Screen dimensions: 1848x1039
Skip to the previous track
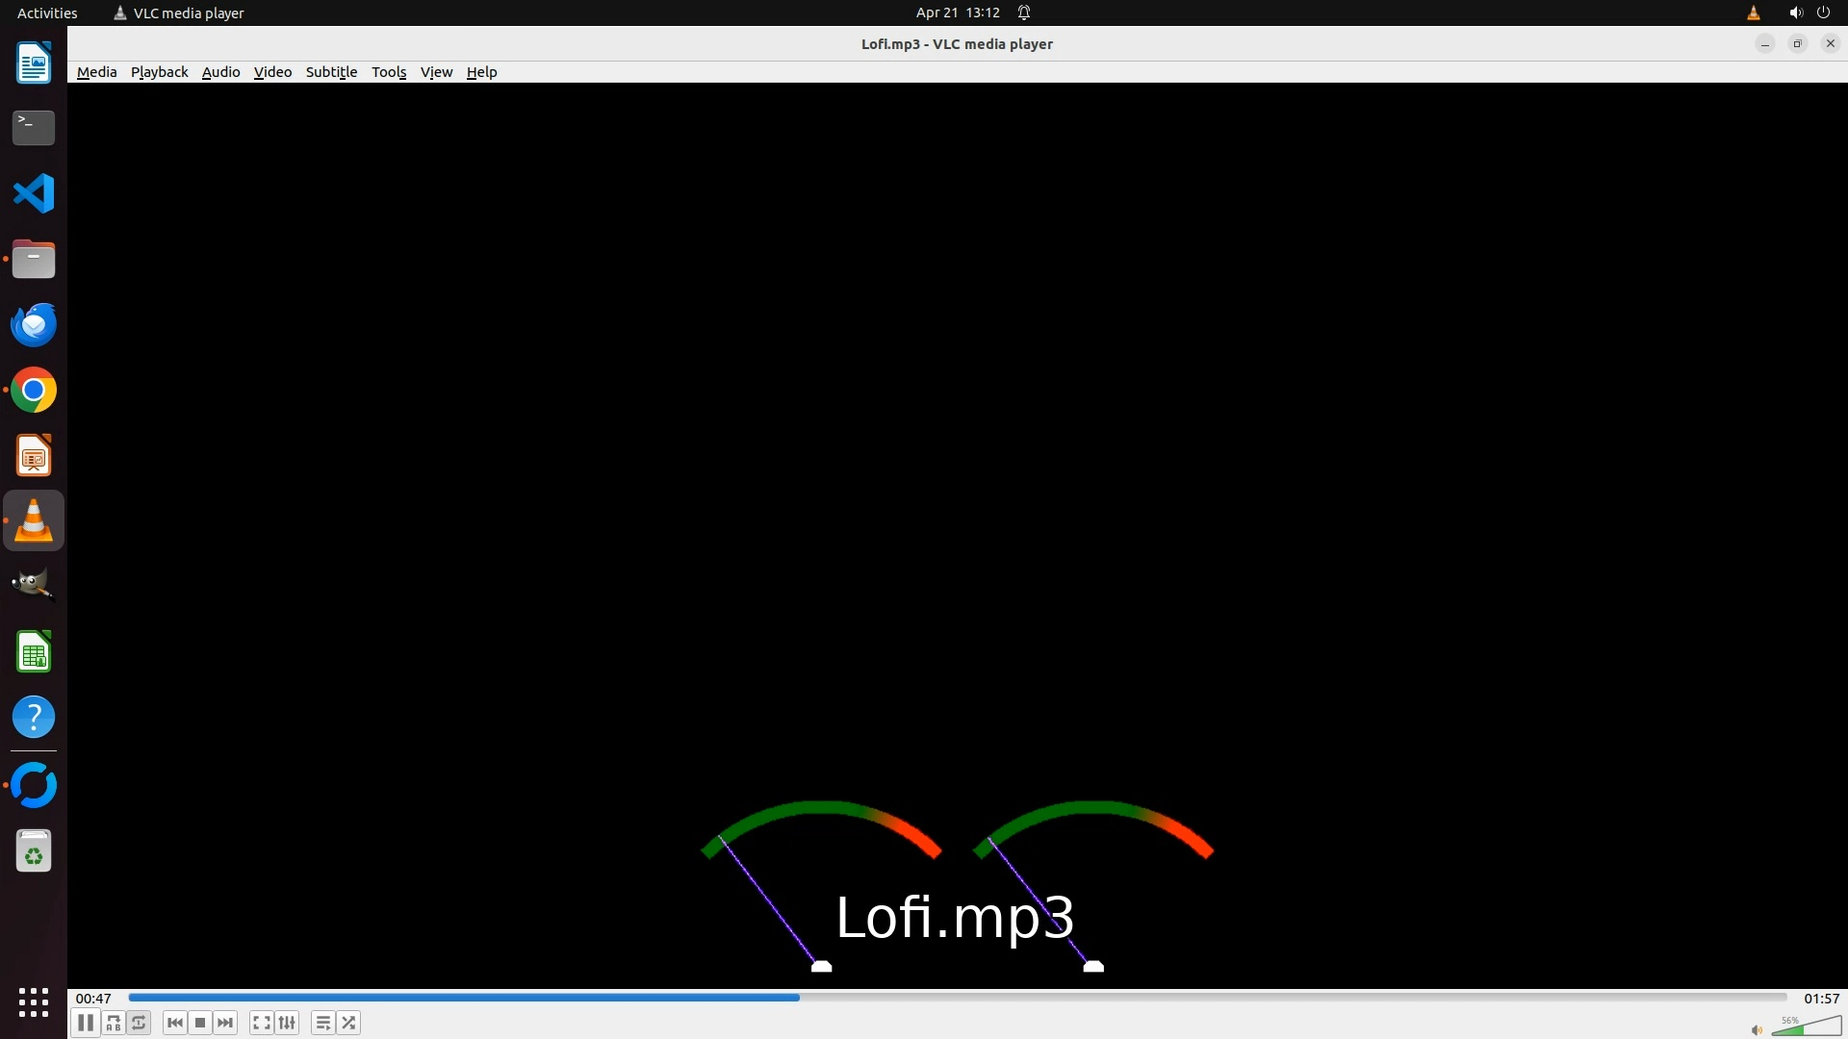(175, 1023)
